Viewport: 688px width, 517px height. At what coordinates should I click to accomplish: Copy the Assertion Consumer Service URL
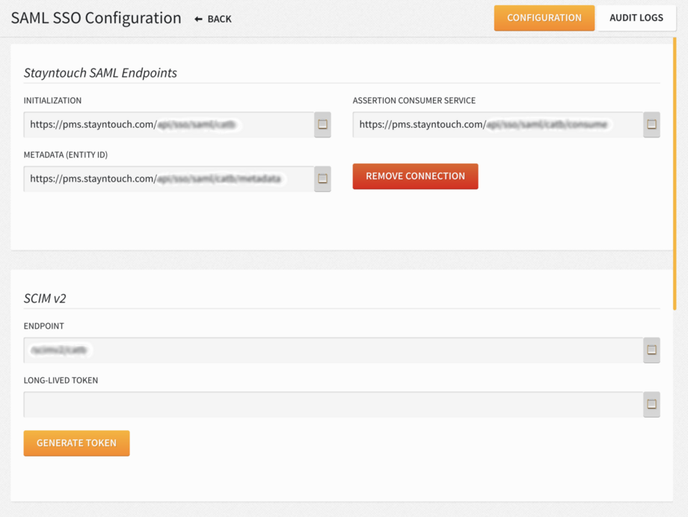click(x=651, y=125)
